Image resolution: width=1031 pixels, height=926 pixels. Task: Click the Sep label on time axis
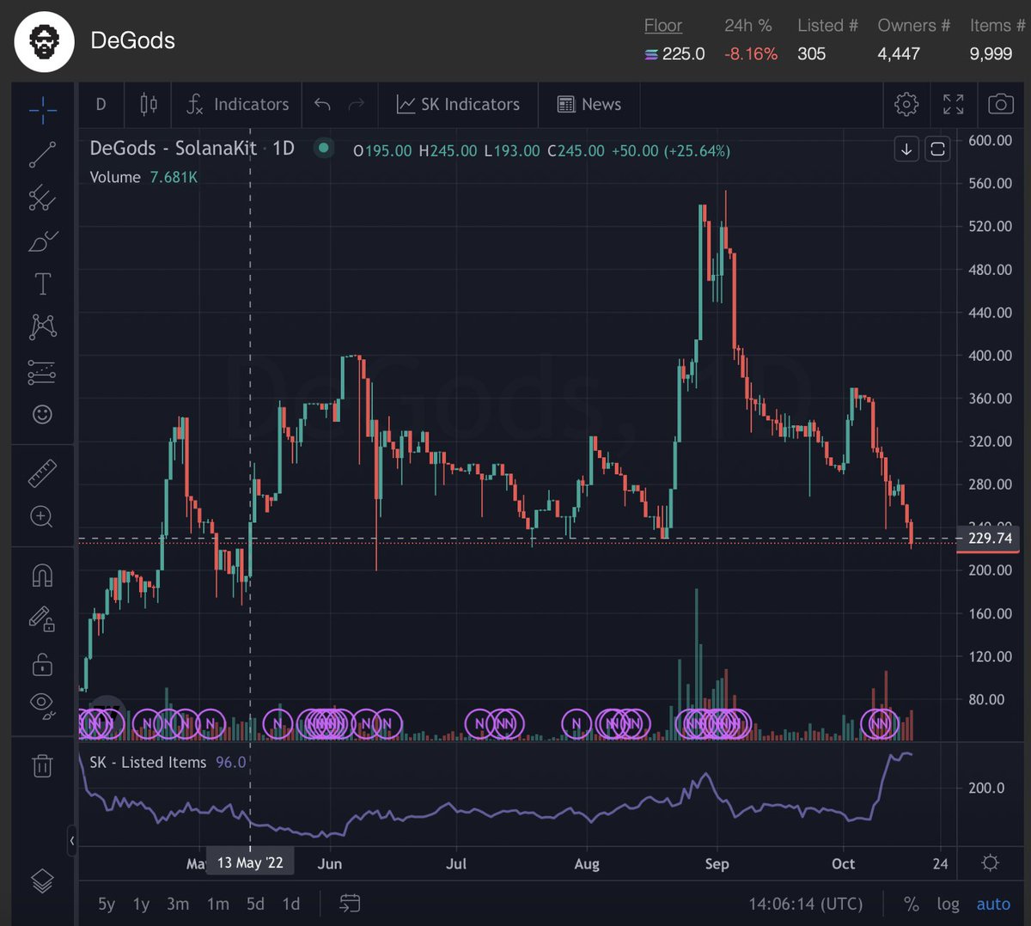717,863
